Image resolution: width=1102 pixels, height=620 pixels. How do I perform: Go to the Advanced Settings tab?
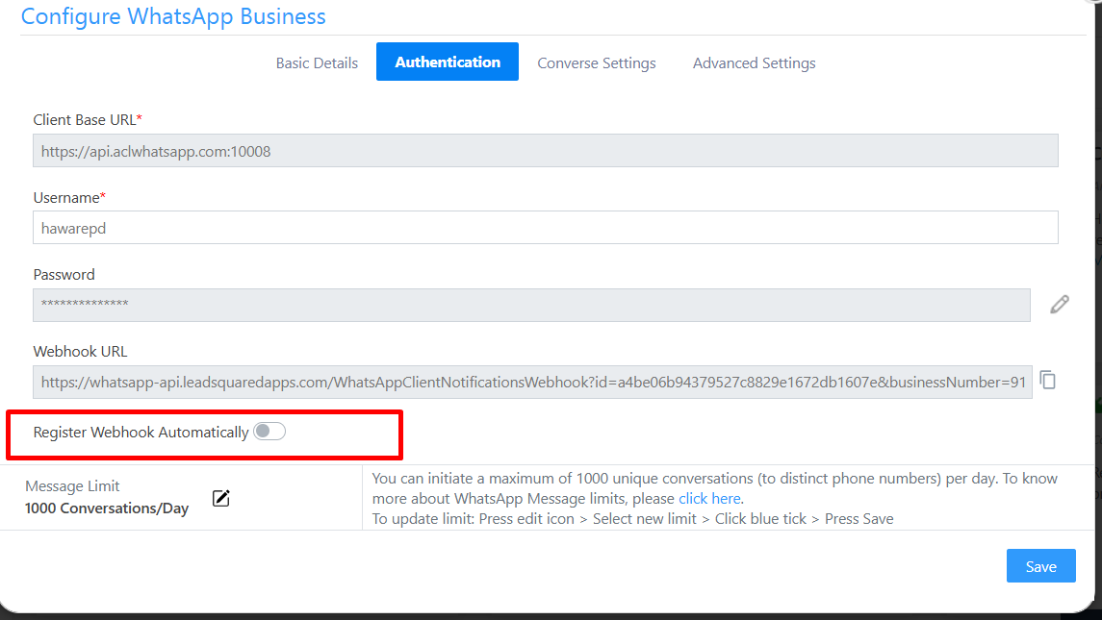754,63
